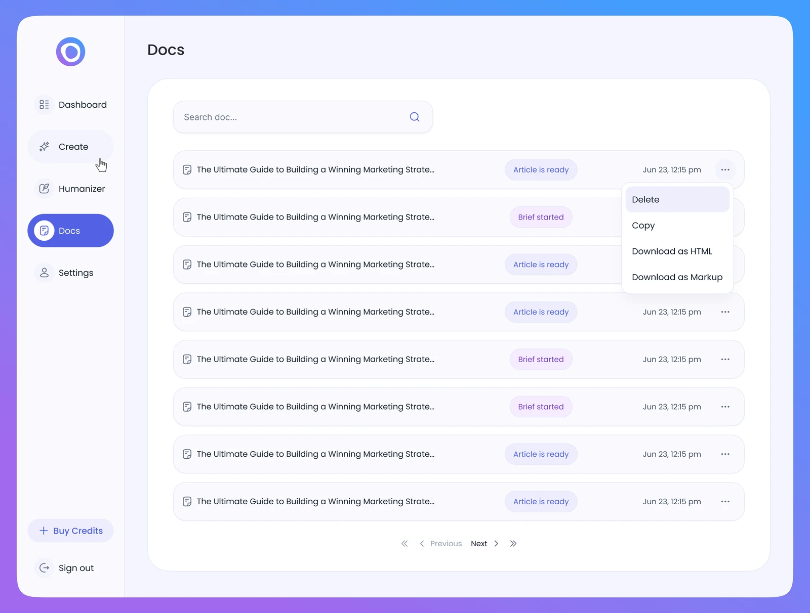The width and height of the screenshot is (810, 613).
Task: Go to the Next page
Action: coord(485,544)
